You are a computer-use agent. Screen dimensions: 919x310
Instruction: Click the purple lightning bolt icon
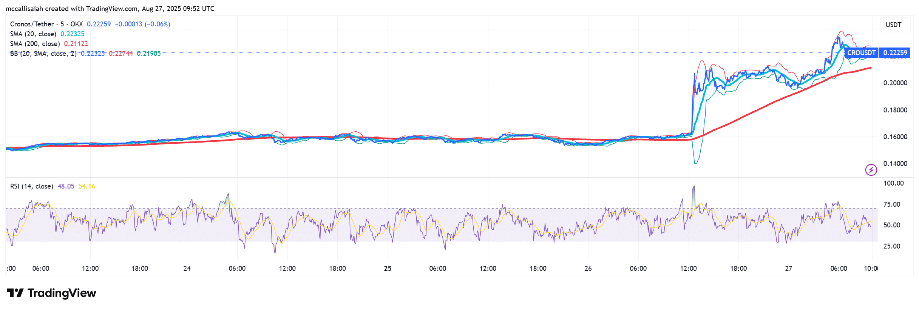pyautogui.click(x=871, y=170)
